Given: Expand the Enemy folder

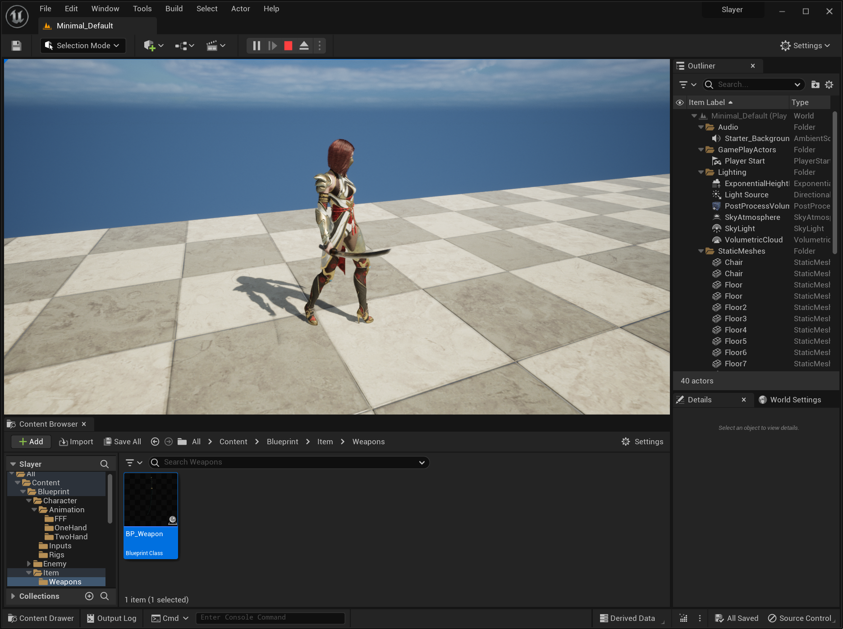Looking at the screenshot, I should click(x=29, y=564).
